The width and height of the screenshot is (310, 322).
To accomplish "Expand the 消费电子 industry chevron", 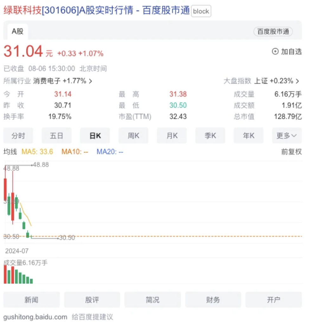I will click(x=90, y=81).
